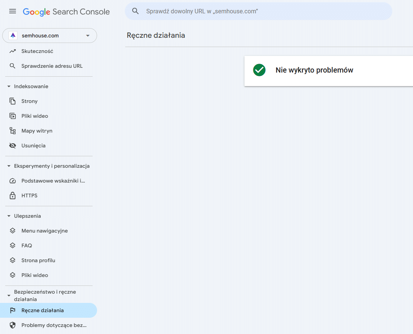Select the Ręczne działania menu entry
Screen dimensions: 413x334
(x=49, y=310)
